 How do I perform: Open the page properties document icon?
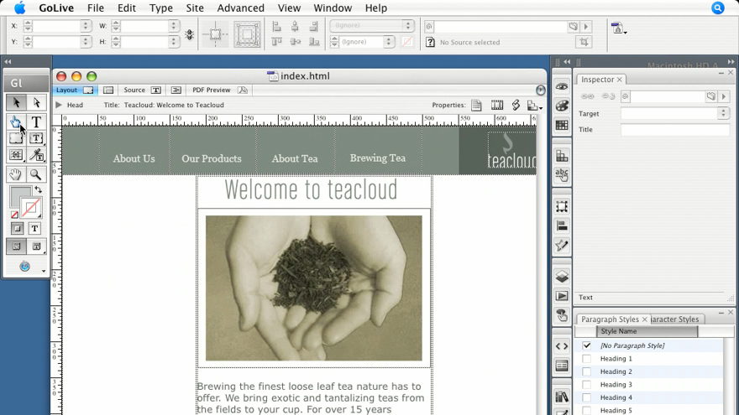476,105
